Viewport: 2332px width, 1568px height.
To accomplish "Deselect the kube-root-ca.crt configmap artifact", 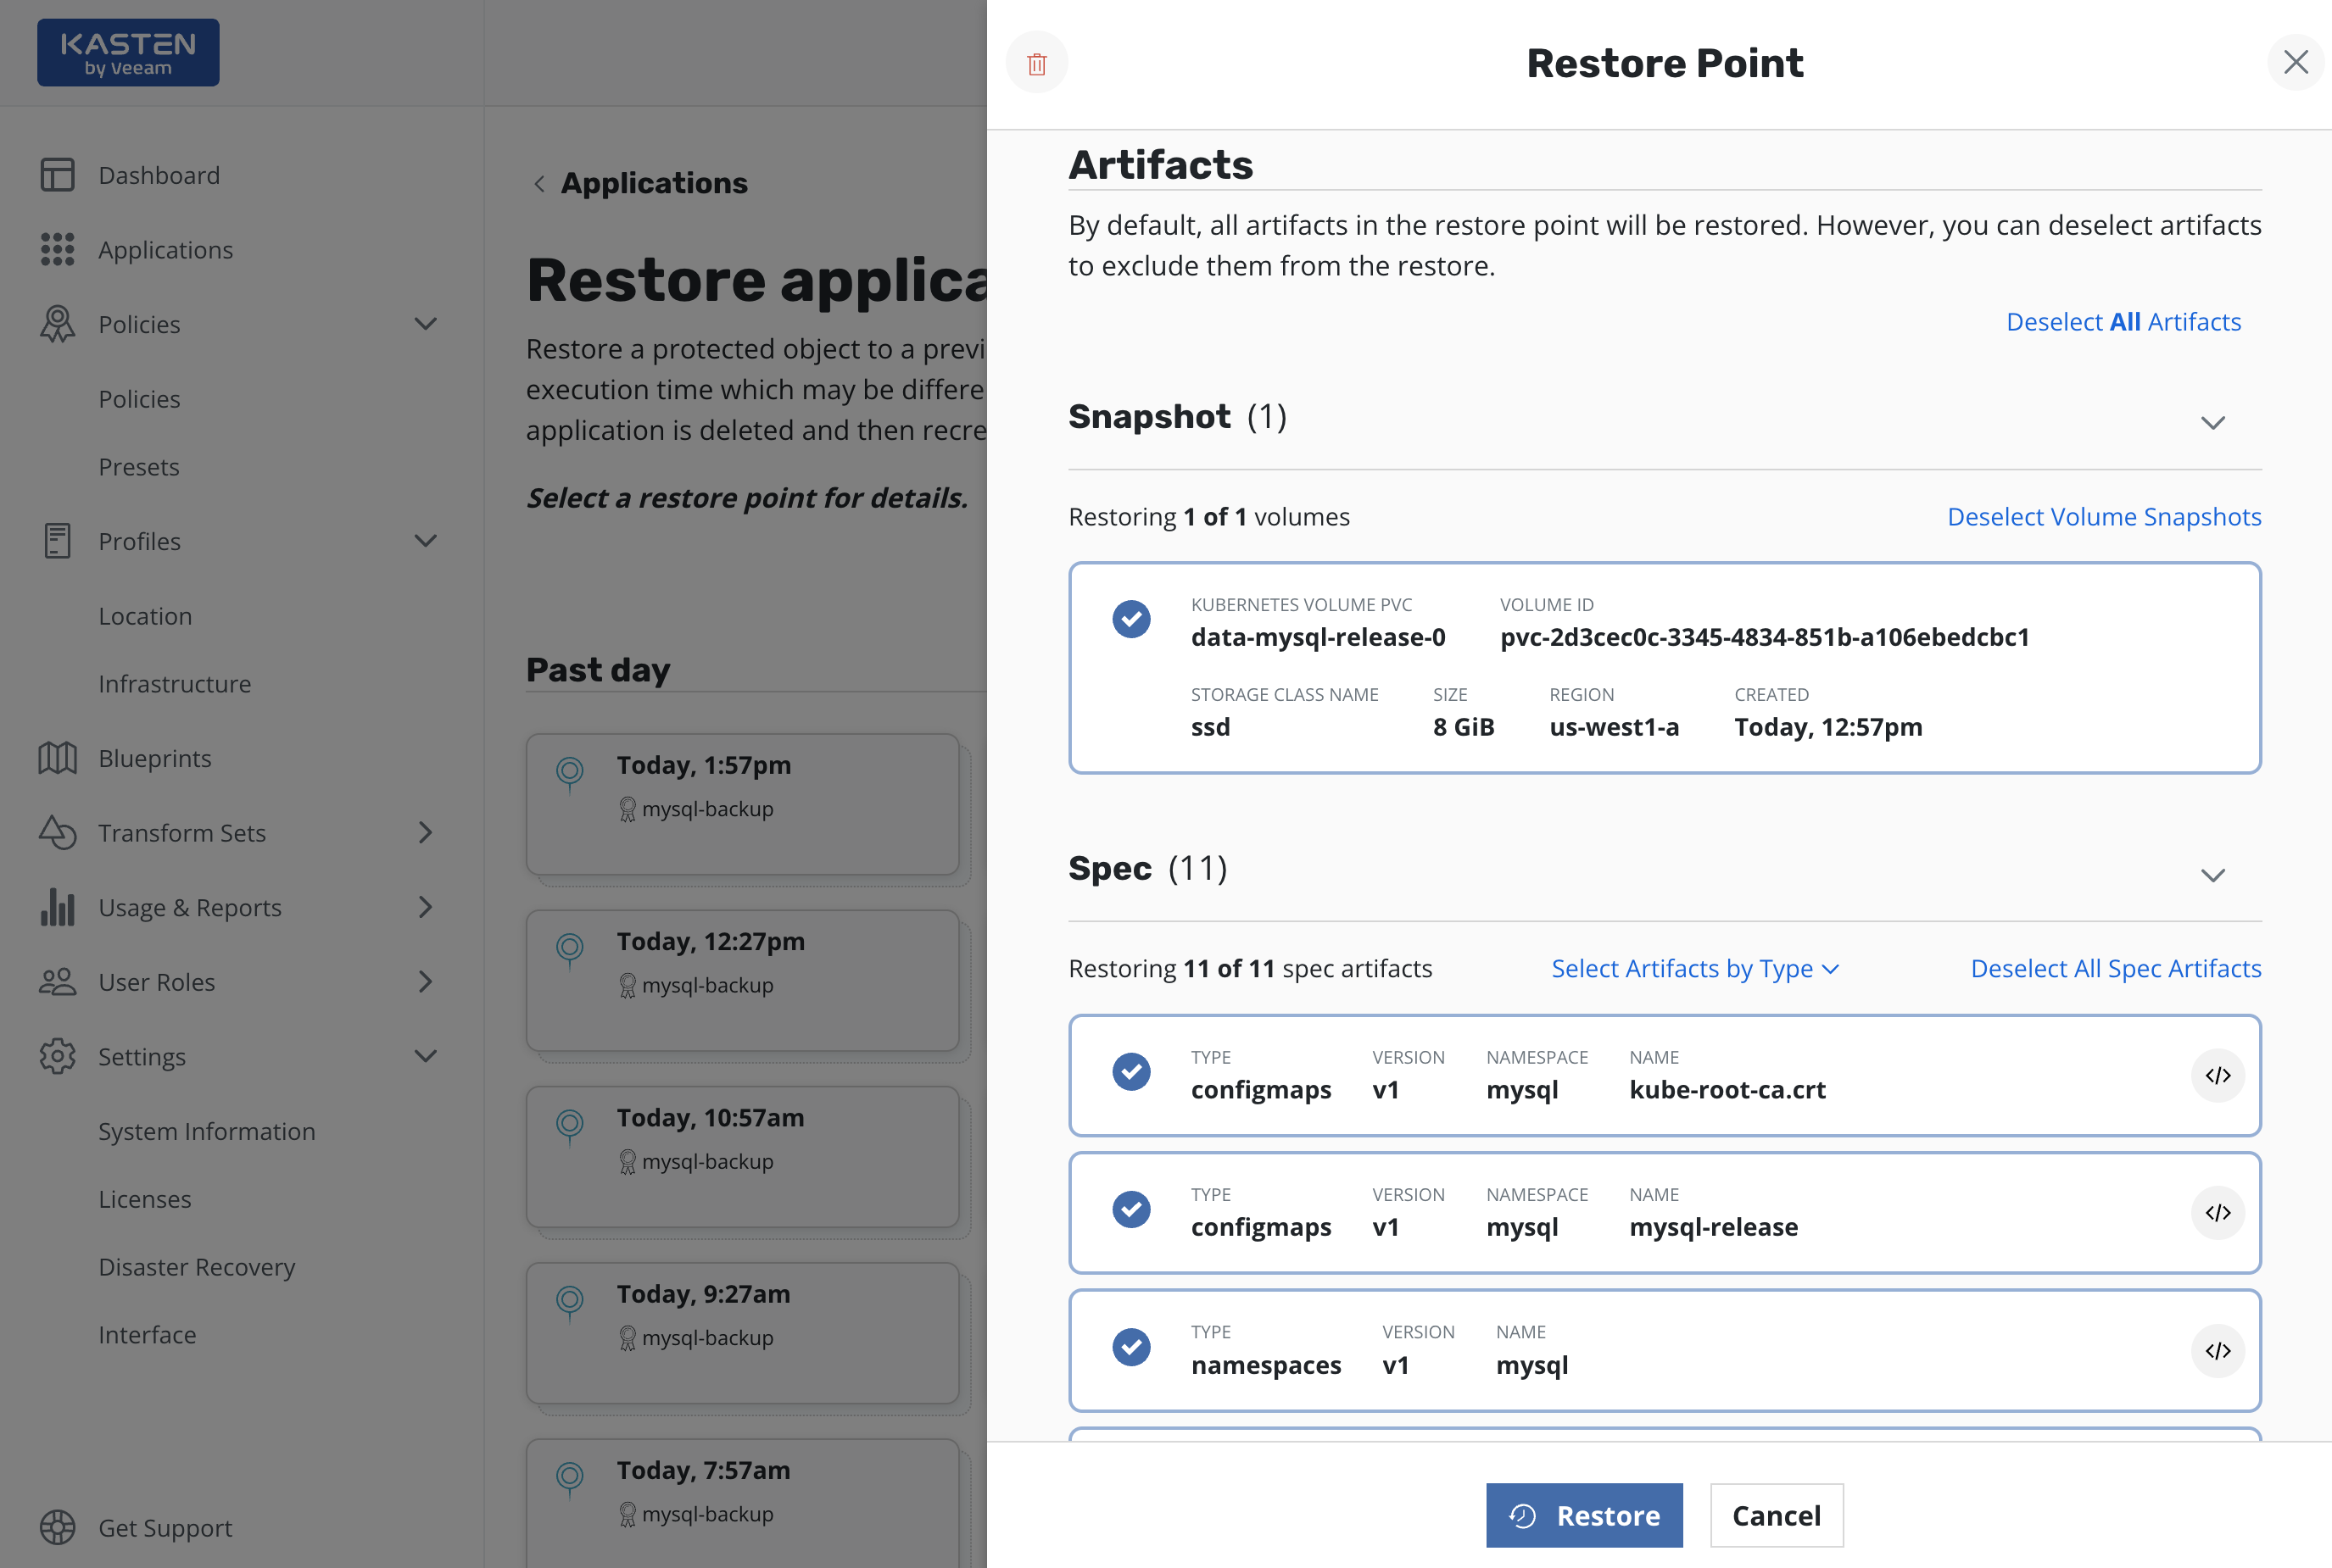I will pyautogui.click(x=1131, y=1072).
